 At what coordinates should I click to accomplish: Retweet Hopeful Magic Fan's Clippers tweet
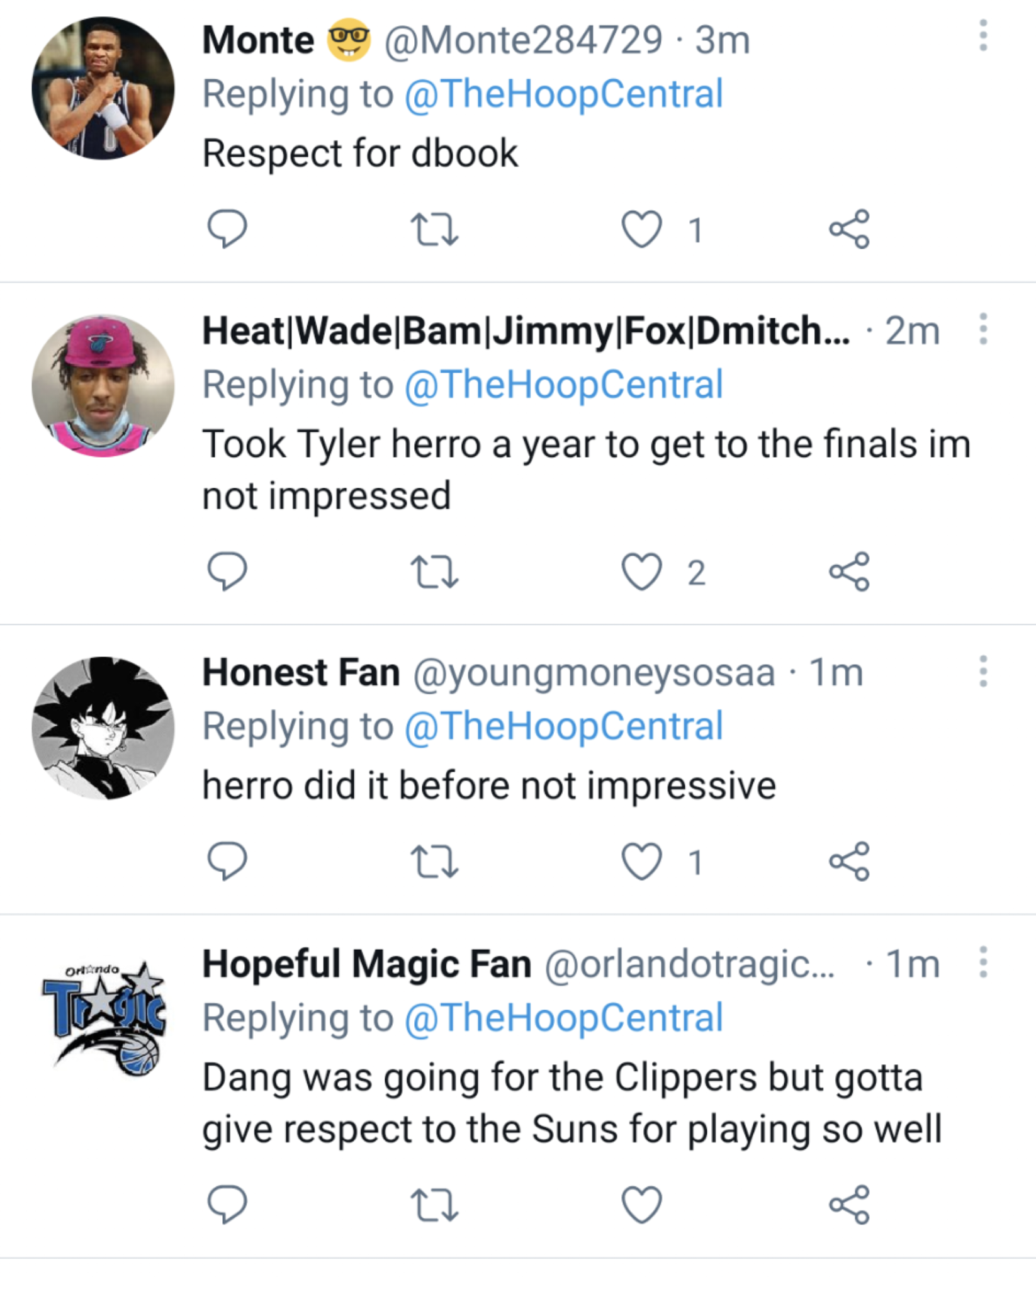click(x=434, y=1205)
